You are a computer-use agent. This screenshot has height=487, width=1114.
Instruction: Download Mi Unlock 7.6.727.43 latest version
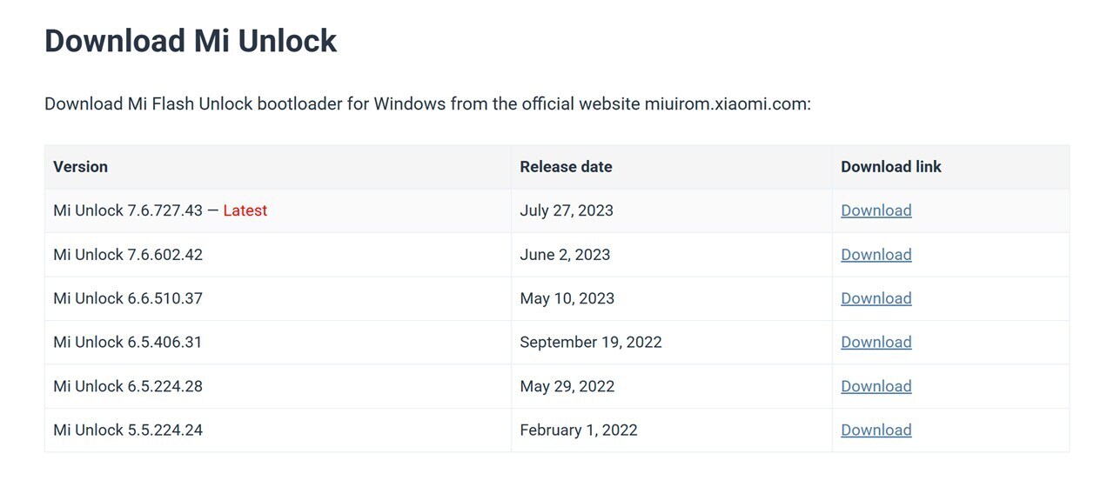tap(876, 210)
